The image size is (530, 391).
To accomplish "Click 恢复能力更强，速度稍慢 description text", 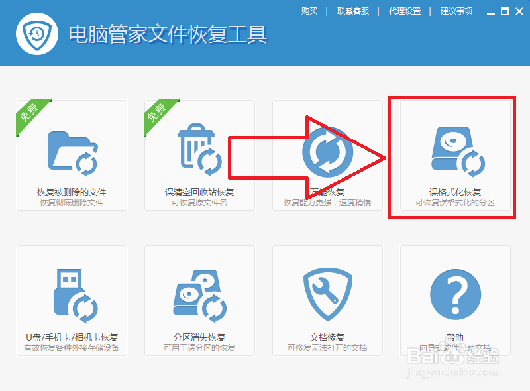I will (x=327, y=203).
